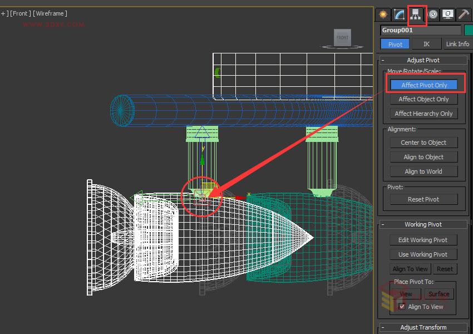473x334 pixels.
Task: Open the [Front] viewport label menu
Action: (x=20, y=13)
